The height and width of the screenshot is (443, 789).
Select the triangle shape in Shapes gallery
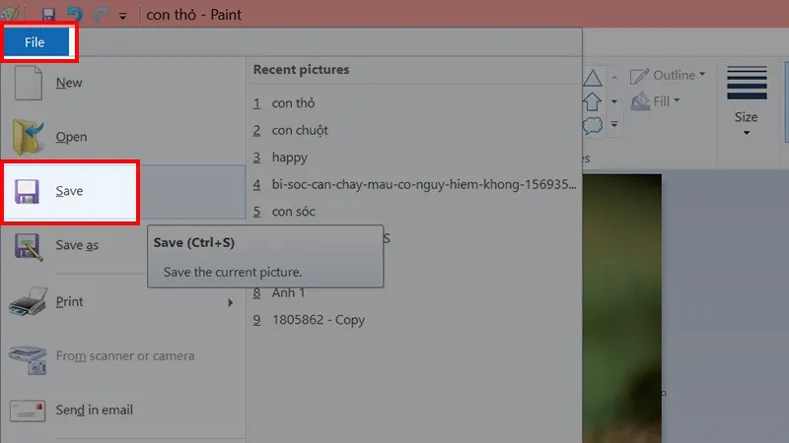594,78
